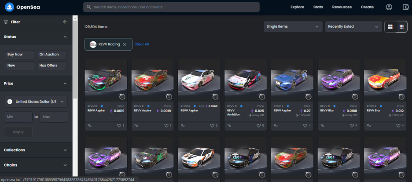This screenshot has height=182, width=412.
Task: Click the Filter heading label
Action: (x=15, y=22)
